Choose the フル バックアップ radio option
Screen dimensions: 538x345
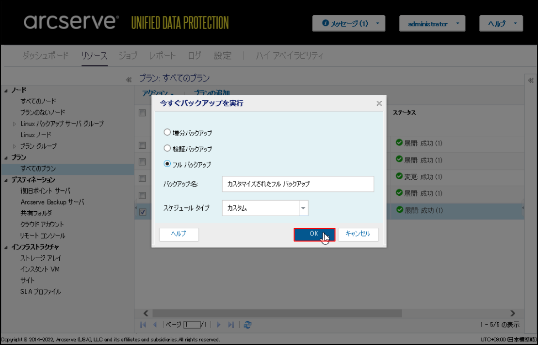(167, 164)
